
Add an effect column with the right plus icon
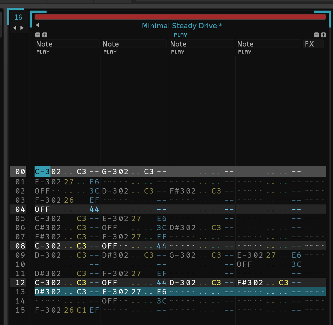click(x=323, y=35)
